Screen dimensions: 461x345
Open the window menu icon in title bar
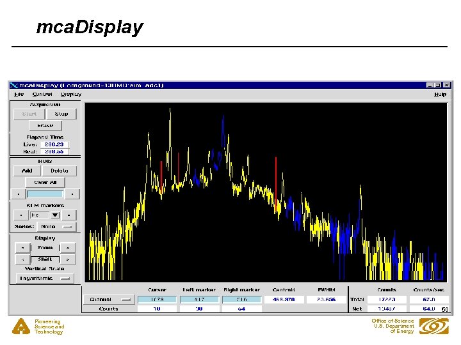14,85
